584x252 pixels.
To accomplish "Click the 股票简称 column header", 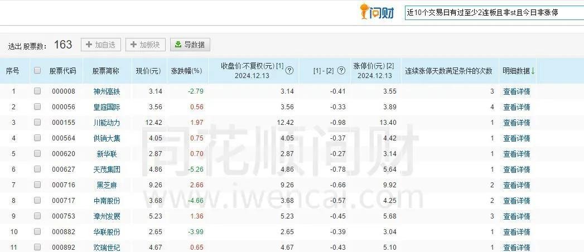I will pos(106,71).
